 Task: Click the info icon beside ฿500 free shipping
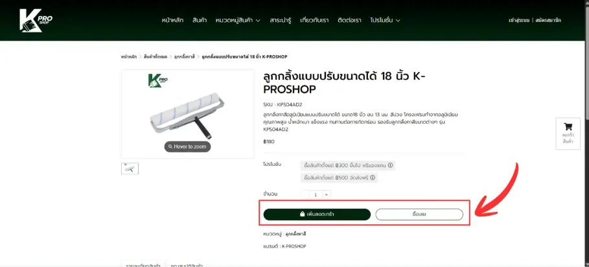click(x=373, y=178)
